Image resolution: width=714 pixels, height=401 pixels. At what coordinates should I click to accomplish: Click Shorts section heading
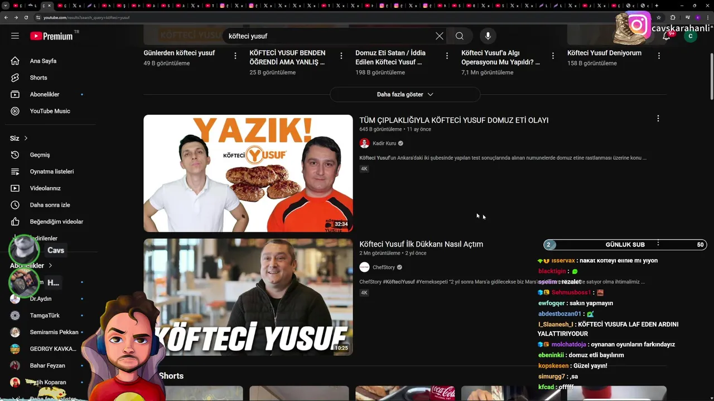pyautogui.click(x=171, y=376)
